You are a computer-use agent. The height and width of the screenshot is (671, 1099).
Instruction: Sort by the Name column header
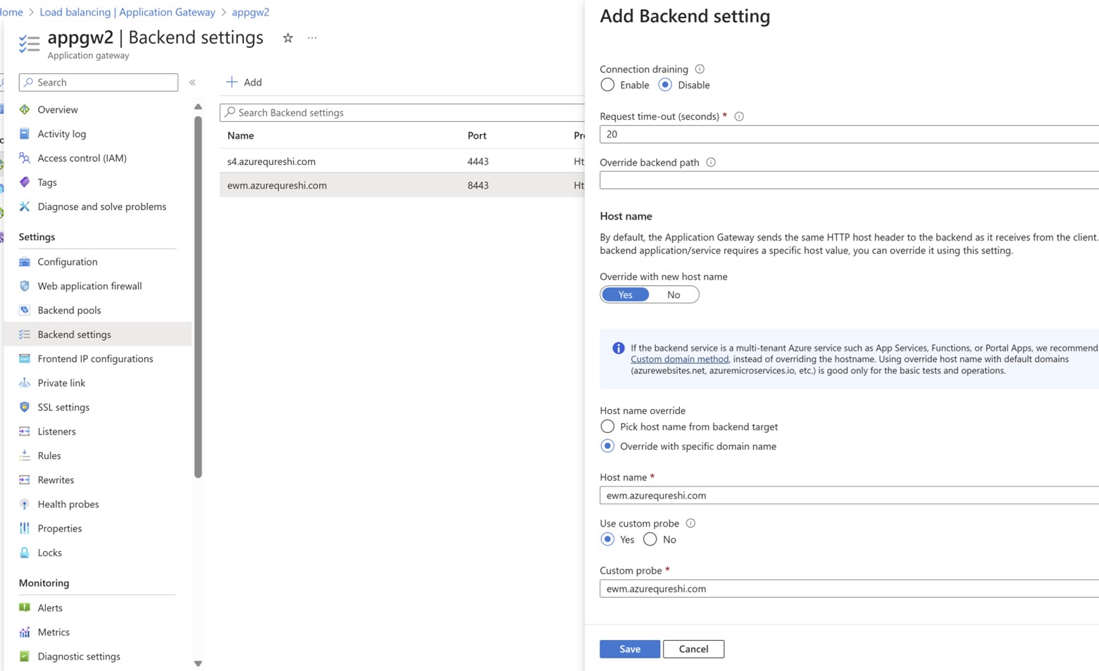point(240,136)
